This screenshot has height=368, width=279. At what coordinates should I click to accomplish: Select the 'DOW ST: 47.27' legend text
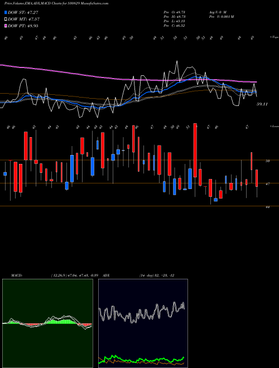click(x=23, y=12)
